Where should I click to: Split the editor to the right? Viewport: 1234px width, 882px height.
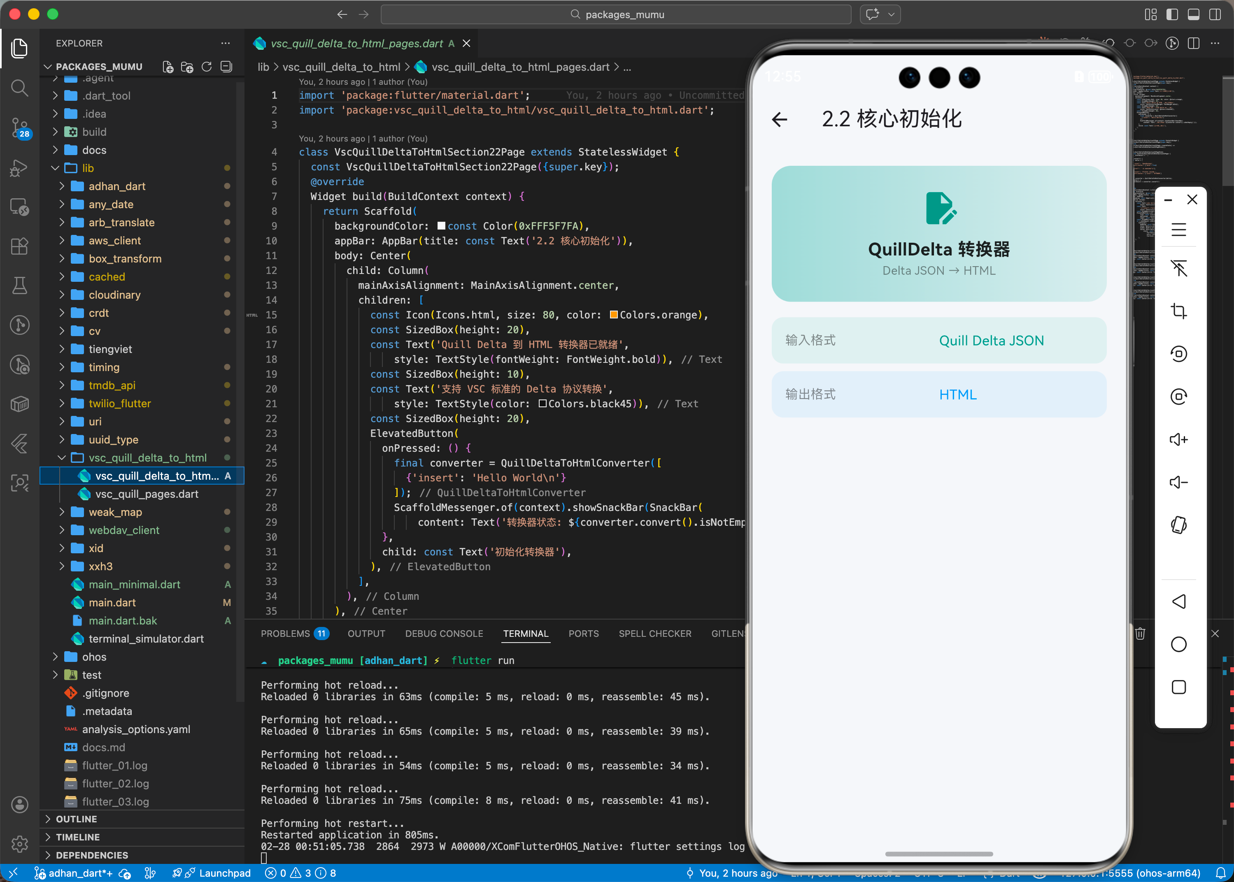[x=1194, y=43]
